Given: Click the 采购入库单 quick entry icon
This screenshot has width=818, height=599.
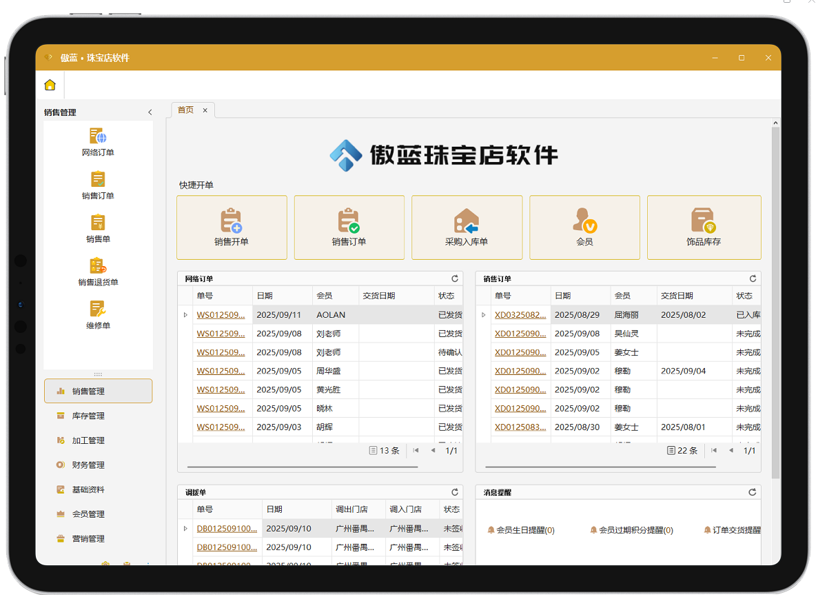Looking at the screenshot, I should pyautogui.click(x=467, y=227).
